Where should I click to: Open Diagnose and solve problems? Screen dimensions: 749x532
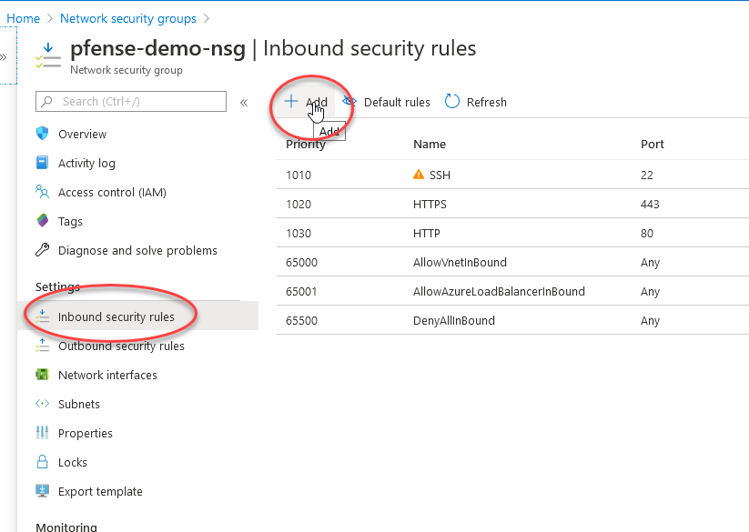click(x=137, y=250)
